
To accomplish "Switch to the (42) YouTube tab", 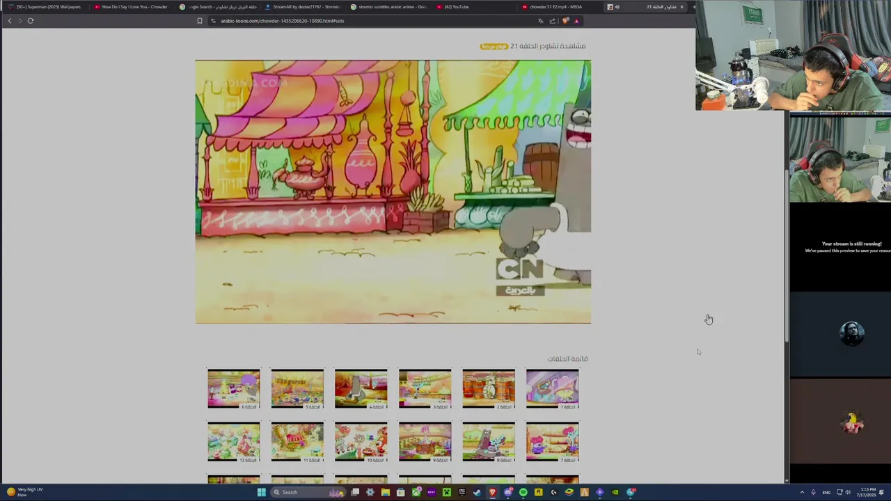I will tap(475, 7).
